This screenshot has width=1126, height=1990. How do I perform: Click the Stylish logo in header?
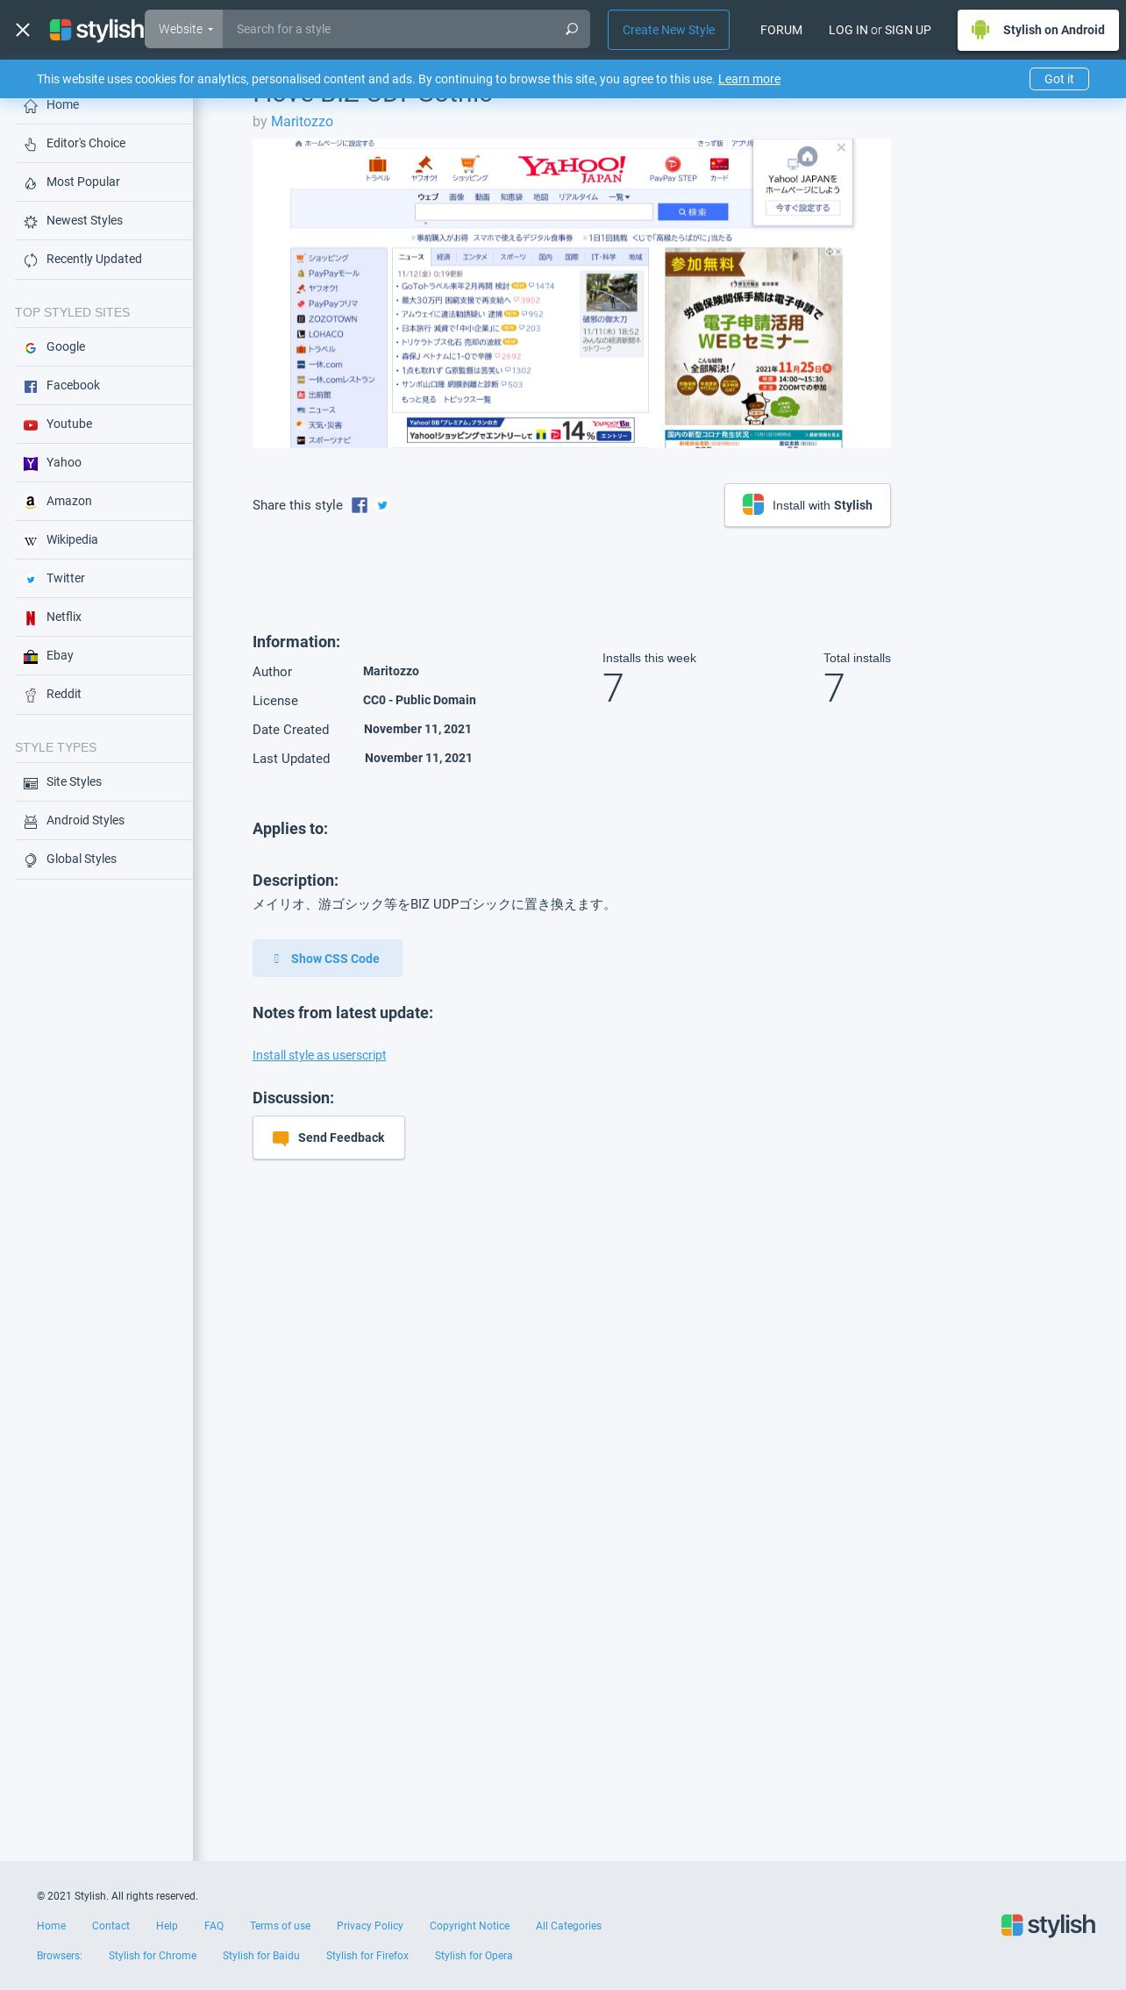[x=96, y=30]
